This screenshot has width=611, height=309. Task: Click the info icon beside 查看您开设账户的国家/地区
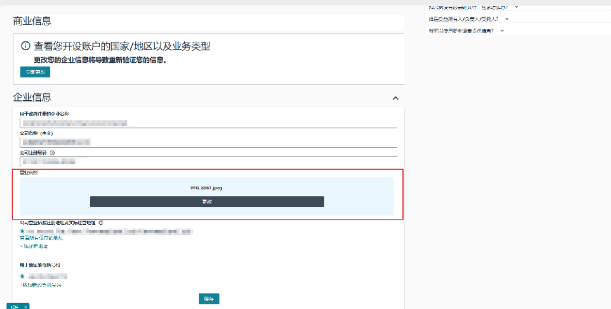coord(26,46)
